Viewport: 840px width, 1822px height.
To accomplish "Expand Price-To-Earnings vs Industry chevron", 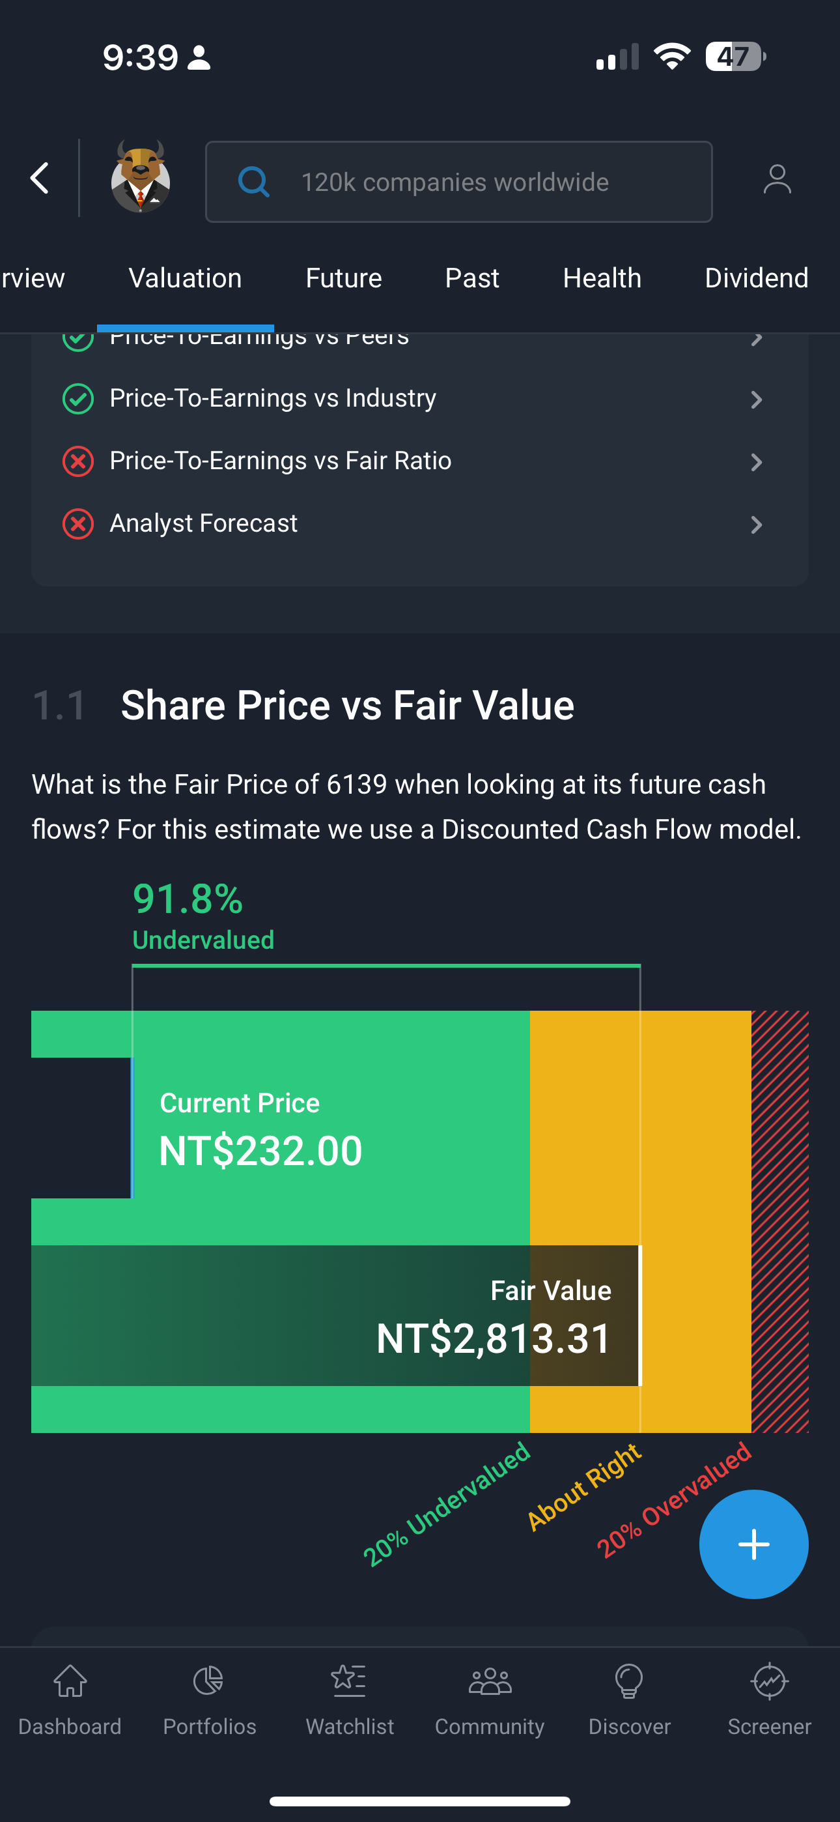I will [756, 399].
